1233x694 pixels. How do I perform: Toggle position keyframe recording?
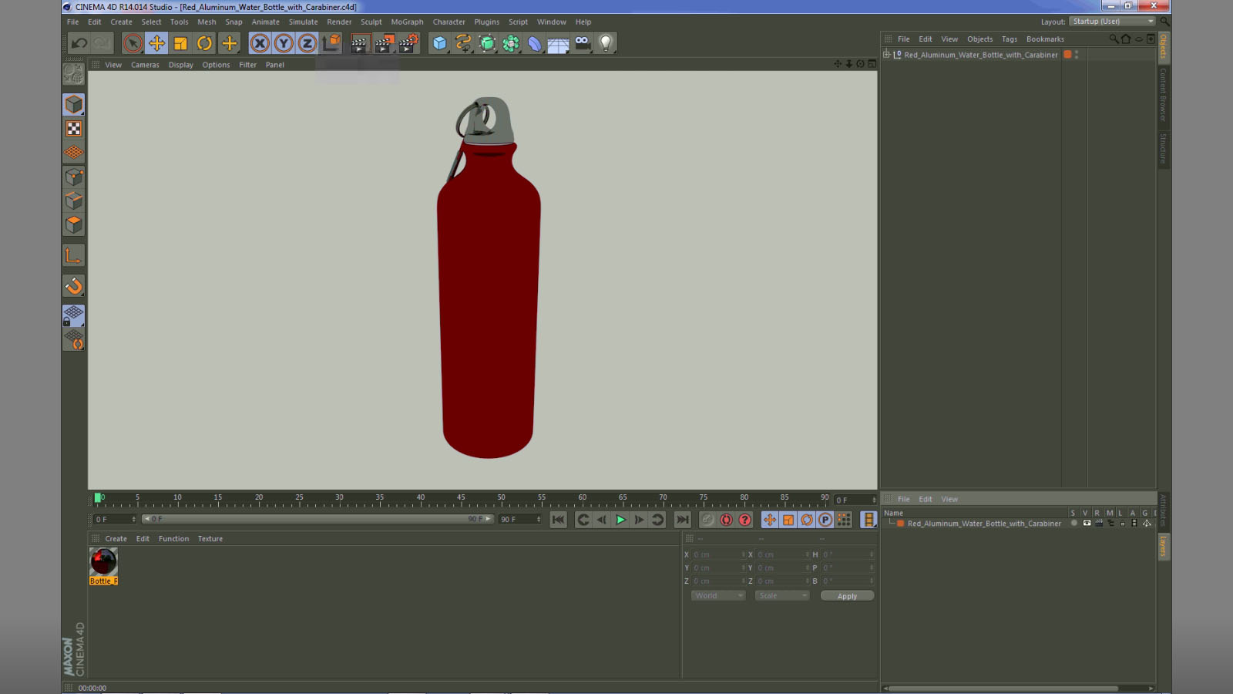pyautogui.click(x=770, y=520)
